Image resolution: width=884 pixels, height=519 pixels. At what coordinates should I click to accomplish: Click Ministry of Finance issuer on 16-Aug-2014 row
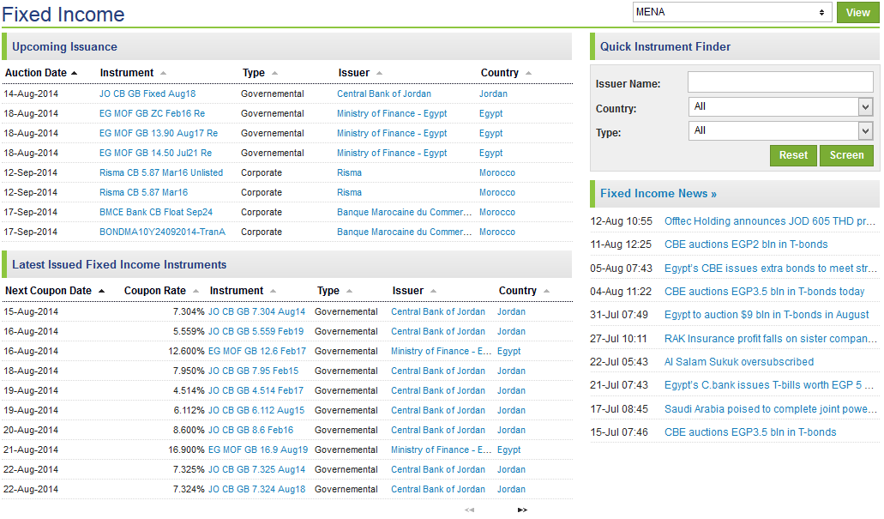point(442,351)
